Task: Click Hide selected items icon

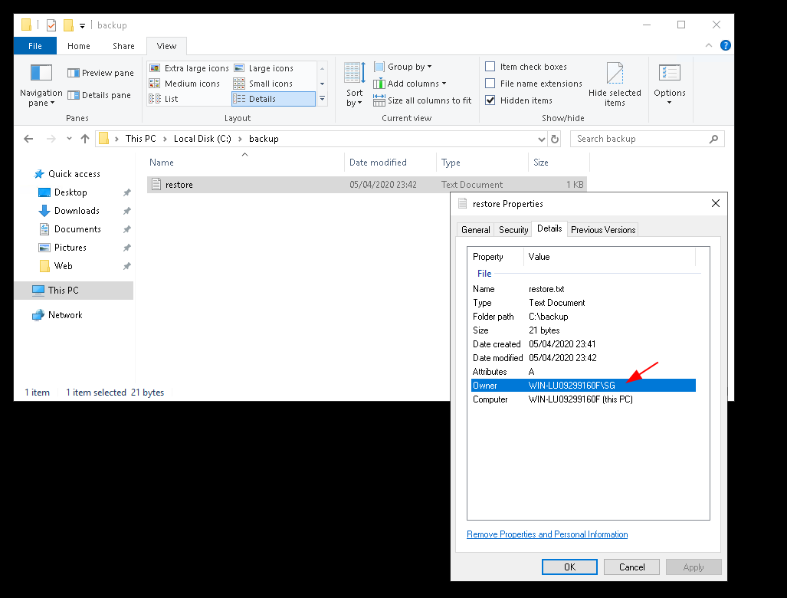Action: [x=615, y=84]
